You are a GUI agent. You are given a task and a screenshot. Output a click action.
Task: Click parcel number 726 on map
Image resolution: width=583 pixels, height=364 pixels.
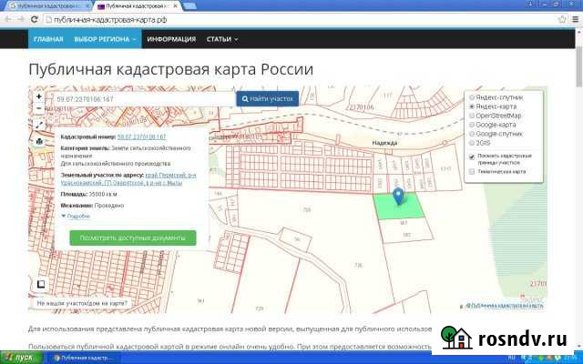click(x=358, y=265)
